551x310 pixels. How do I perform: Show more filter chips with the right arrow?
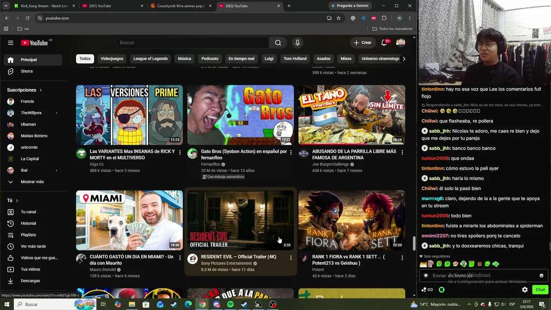[x=404, y=59]
